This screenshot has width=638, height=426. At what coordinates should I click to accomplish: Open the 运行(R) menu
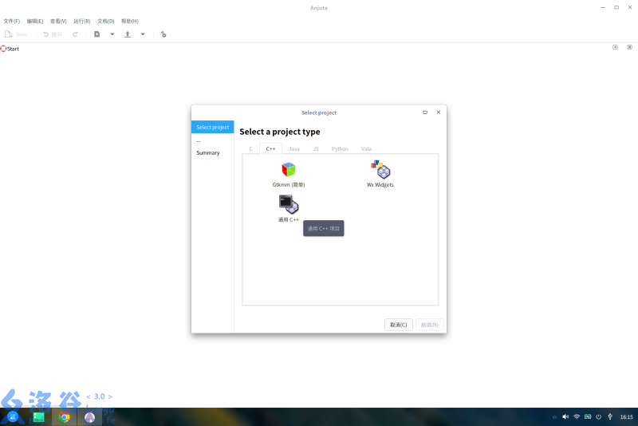(x=81, y=21)
